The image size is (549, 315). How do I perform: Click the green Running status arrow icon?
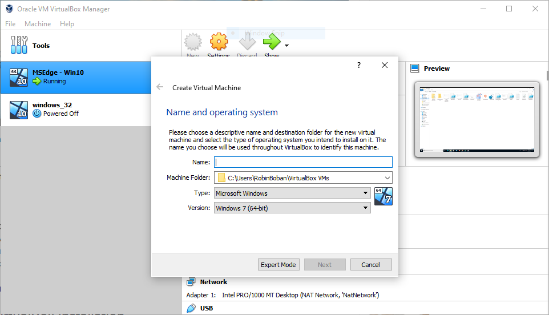pyautogui.click(x=37, y=81)
